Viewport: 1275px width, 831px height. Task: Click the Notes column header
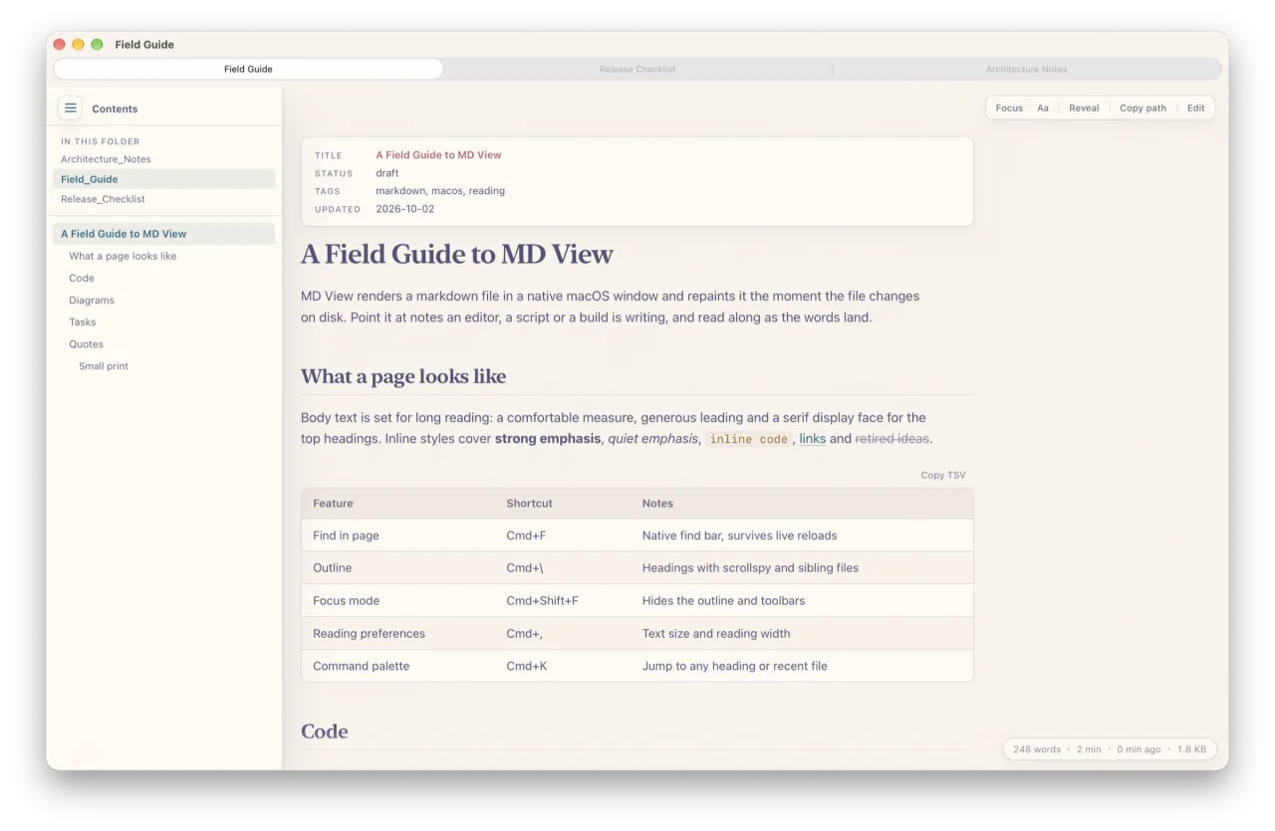(657, 504)
